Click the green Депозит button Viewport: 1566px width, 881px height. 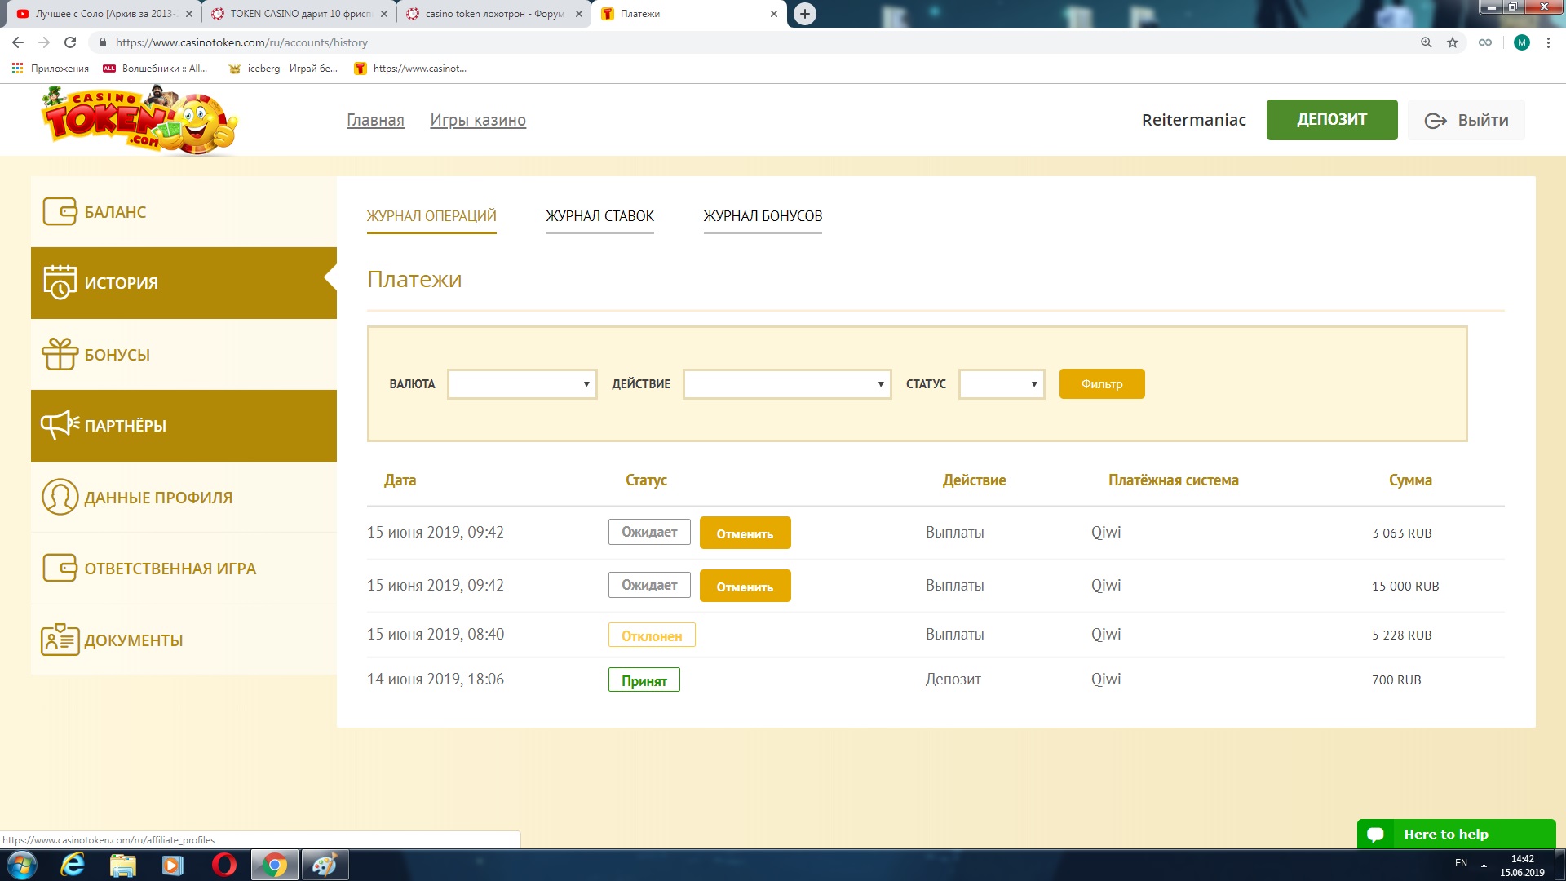tap(1331, 120)
